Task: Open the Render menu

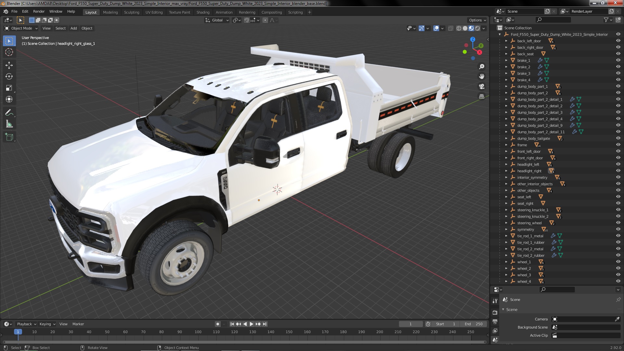Action: [39, 11]
